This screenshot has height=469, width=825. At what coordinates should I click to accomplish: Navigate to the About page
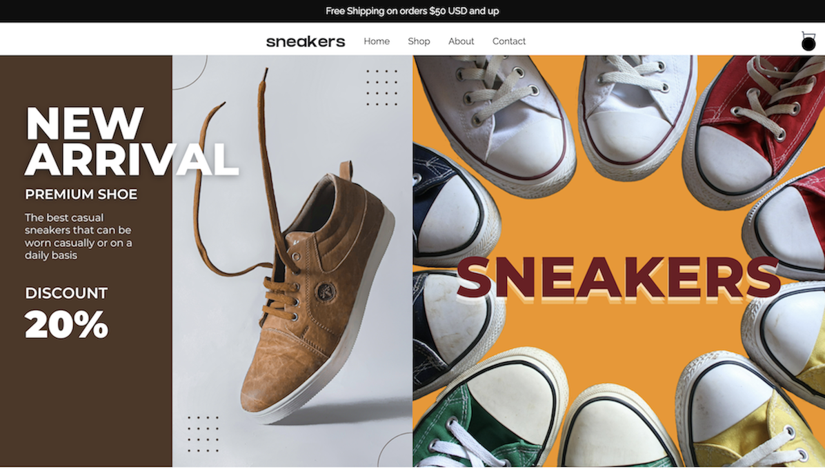point(461,41)
